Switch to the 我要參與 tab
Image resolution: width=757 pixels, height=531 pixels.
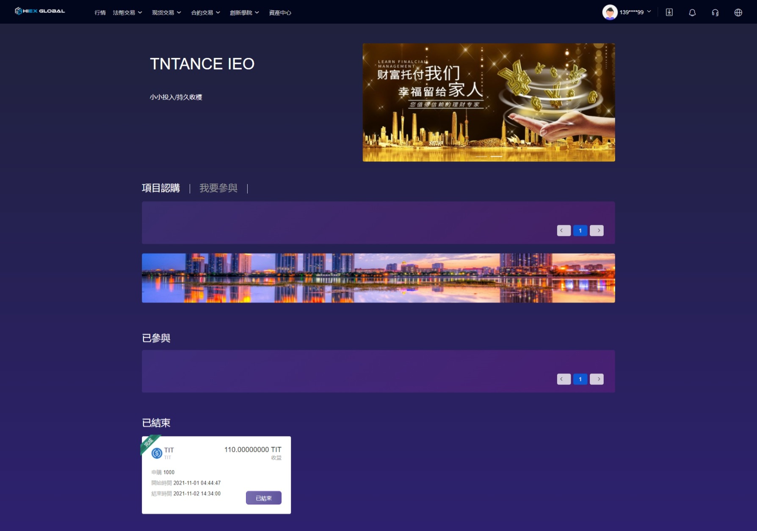218,188
